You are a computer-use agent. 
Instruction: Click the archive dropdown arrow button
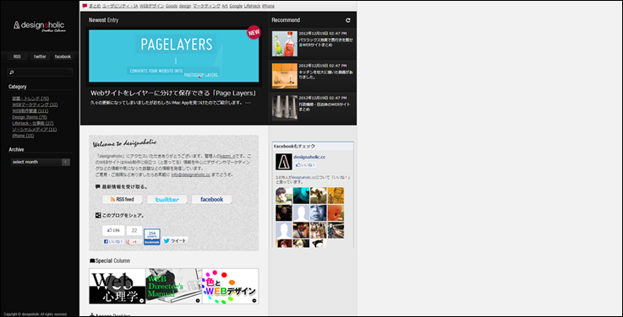click(66, 162)
